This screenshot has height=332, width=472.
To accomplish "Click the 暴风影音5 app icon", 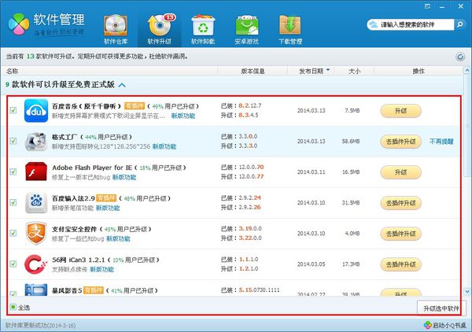I will click(x=36, y=290).
